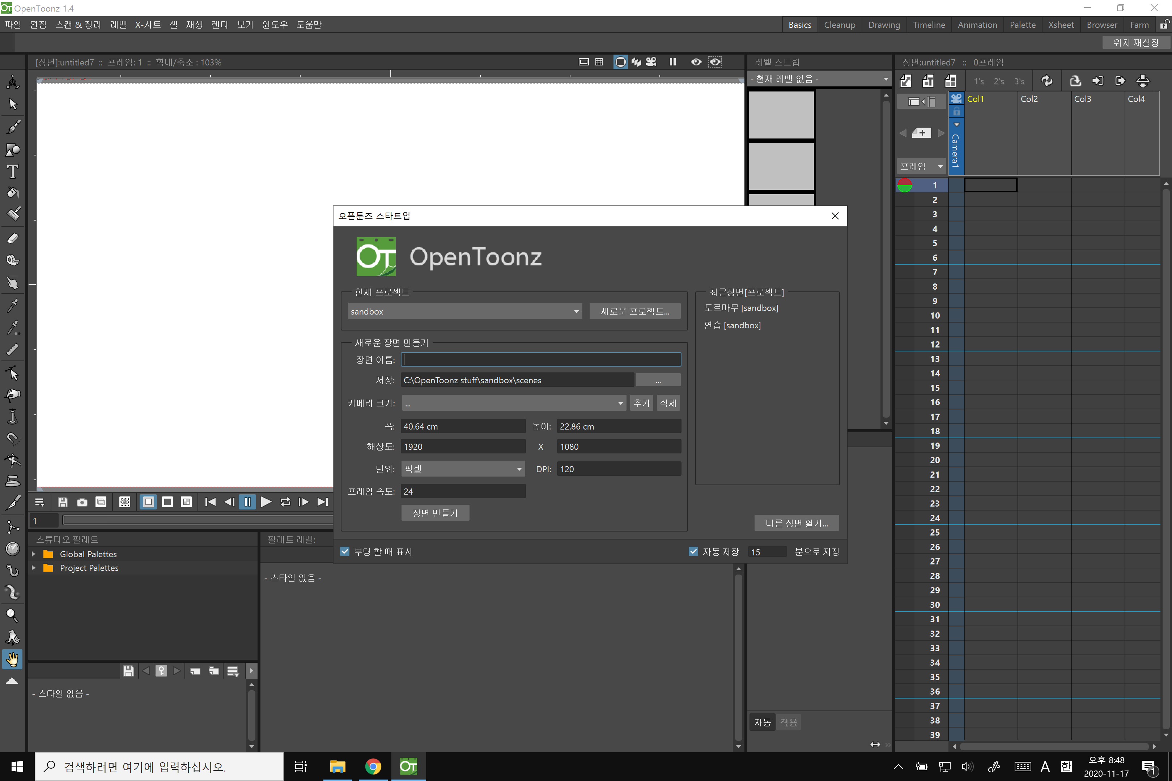Open the '레벨' menu
The height and width of the screenshot is (781, 1172).
click(x=118, y=25)
